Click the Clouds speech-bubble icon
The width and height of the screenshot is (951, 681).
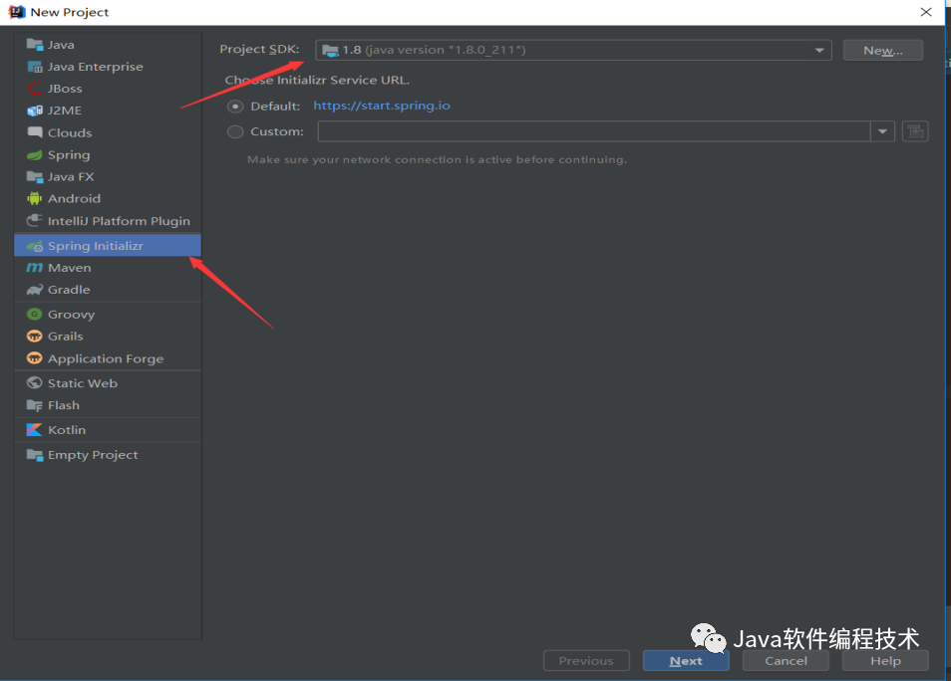tap(35, 132)
